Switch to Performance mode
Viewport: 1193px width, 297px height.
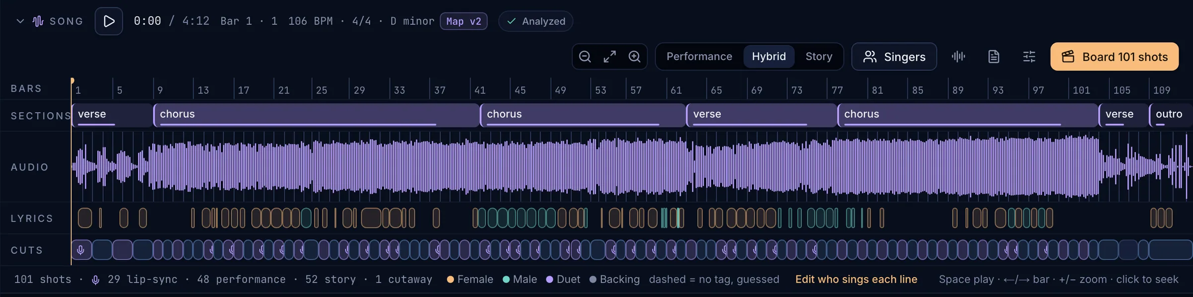[699, 57]
